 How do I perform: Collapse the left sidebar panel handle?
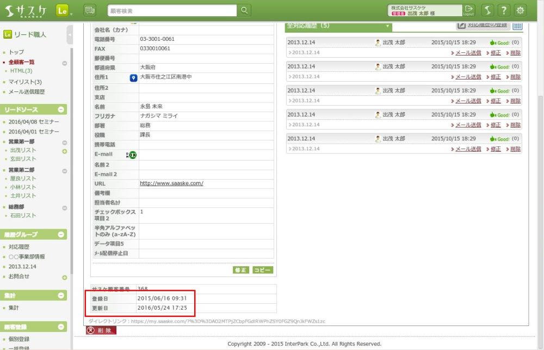[70, 35]
